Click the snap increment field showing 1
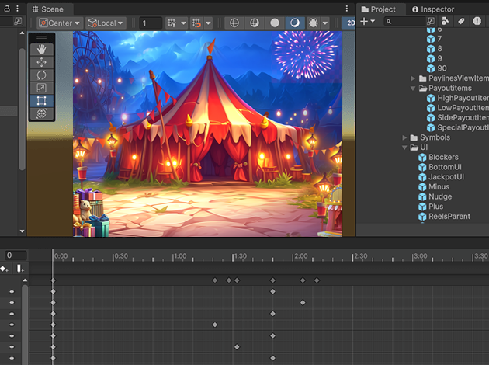Screen dimensions: 489x365 151,23
